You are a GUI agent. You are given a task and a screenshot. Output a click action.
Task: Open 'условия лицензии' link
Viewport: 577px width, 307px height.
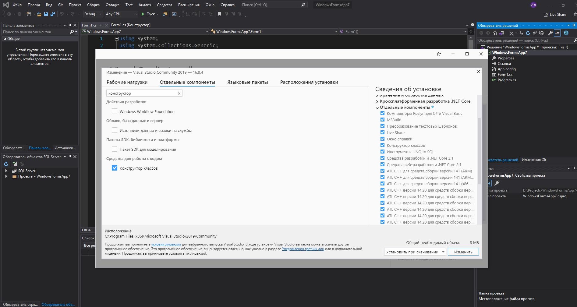[166, 244]
